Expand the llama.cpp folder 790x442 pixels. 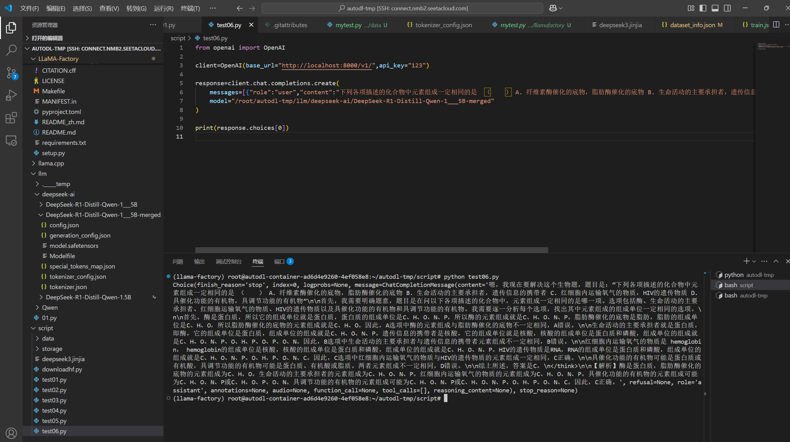[x=93, y=163]
